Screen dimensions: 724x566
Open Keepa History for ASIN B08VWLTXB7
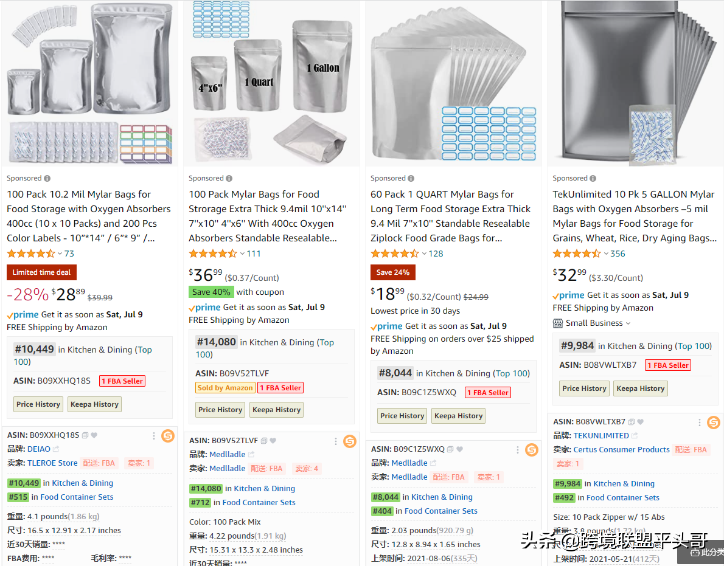tap(640, 388)
